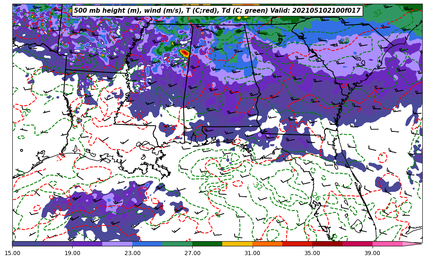426x260 pixels.
Task: Click the pink arrow end of colorbar
Action: point(413,244)
